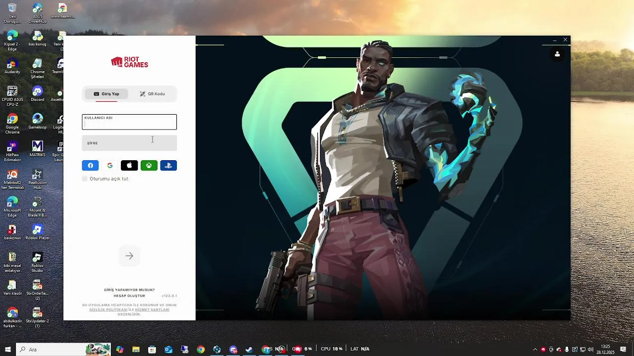The height and width of the screenshot is (356, 634).
Task: Click the v123.0.1 version text
Action: click(x=169, y=296)
